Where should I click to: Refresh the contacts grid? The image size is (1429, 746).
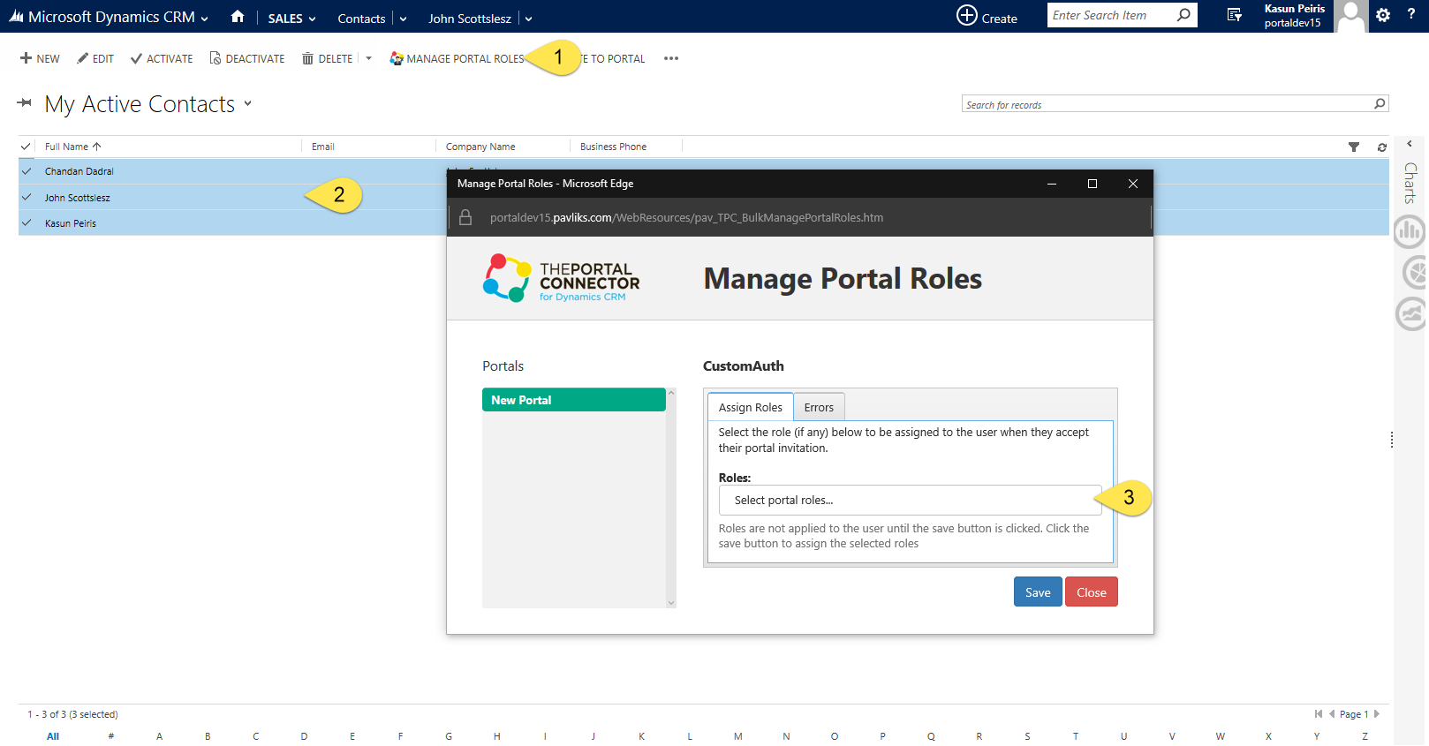[x=1381, y=147]
